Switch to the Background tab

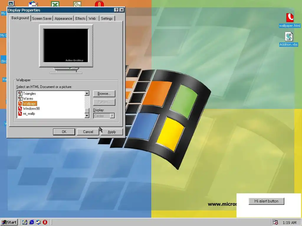coord(20,18)
